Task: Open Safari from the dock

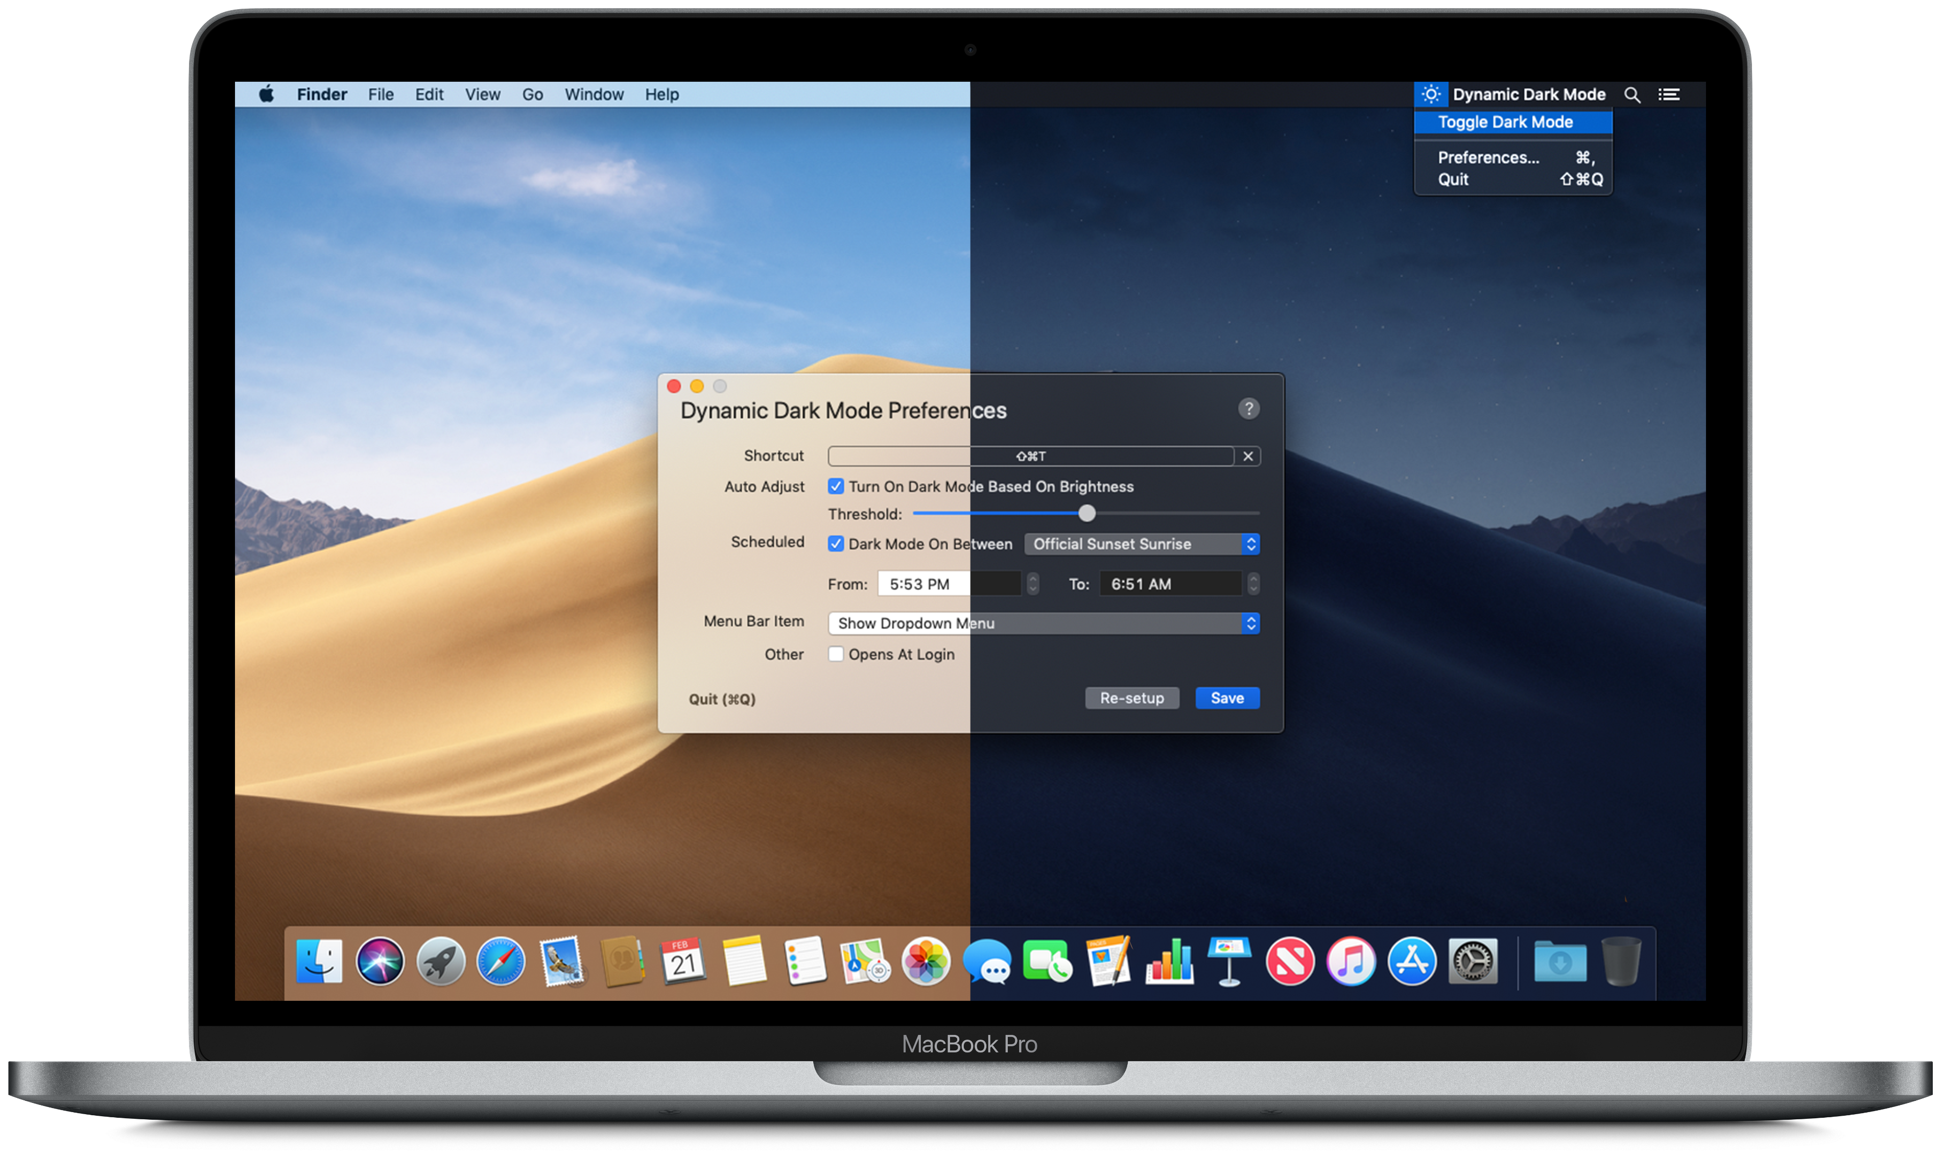Action: [501, 961]
